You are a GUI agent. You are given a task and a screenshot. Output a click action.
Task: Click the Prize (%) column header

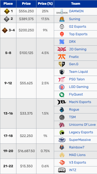tap(45, 4)
